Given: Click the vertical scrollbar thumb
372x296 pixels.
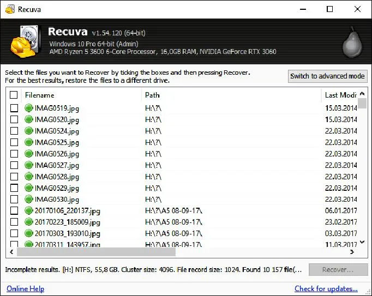Looking at the screenshot, I should (362, 104).
